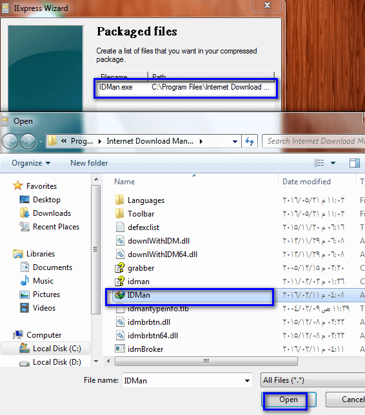This screenshot has height=415, width=365.
Task: Select downlWithIDM.dll file
Action: tap(159, 241)
